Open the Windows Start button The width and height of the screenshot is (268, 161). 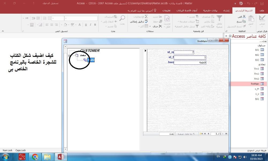[5, 157]
